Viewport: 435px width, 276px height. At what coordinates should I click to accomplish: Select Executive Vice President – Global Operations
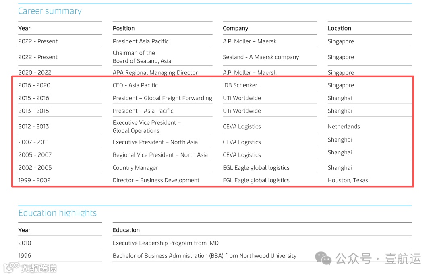147,126
